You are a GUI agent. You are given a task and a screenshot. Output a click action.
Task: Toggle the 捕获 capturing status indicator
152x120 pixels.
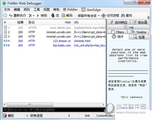click(x=8, y=115)
